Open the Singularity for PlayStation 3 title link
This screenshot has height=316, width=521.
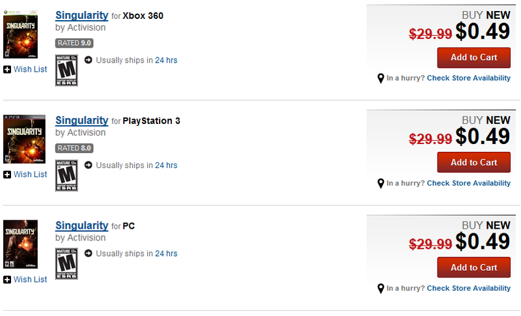(82, 121)
